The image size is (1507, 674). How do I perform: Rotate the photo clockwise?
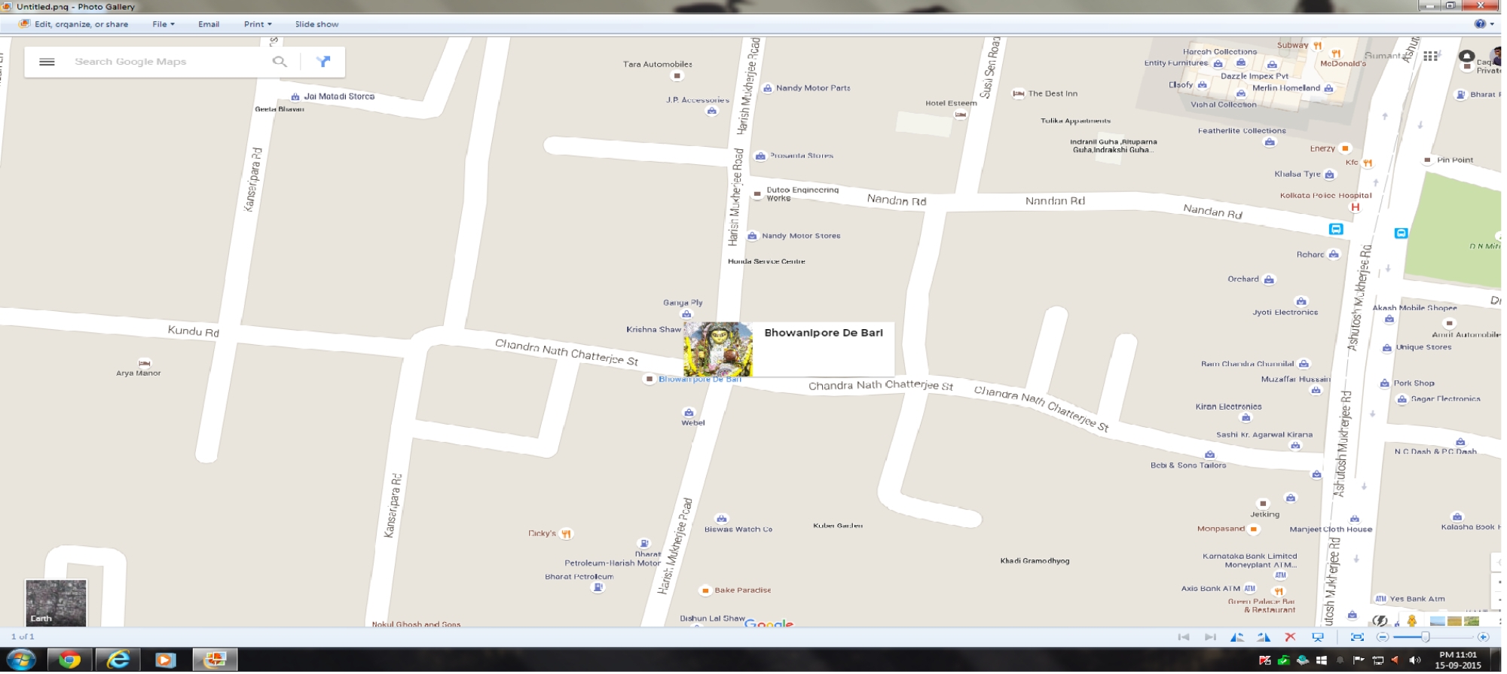tap(1264, 638)
